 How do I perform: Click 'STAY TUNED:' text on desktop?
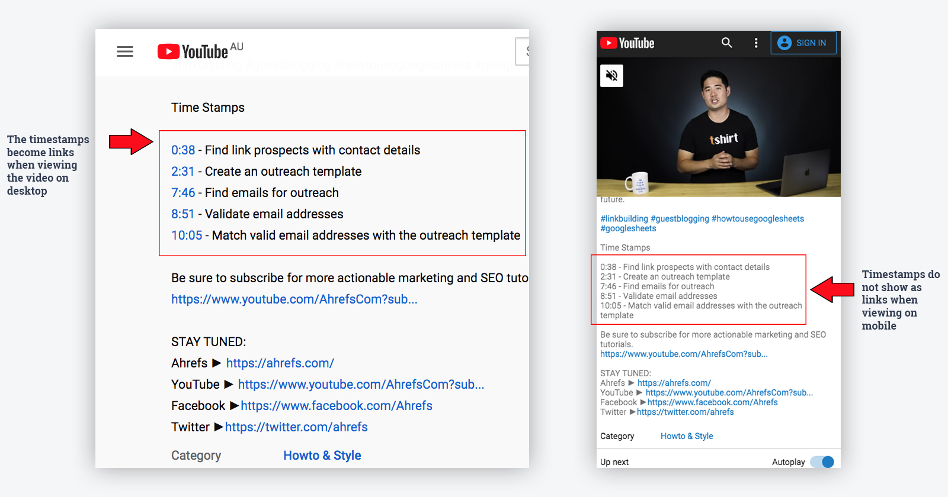point(209,342)
